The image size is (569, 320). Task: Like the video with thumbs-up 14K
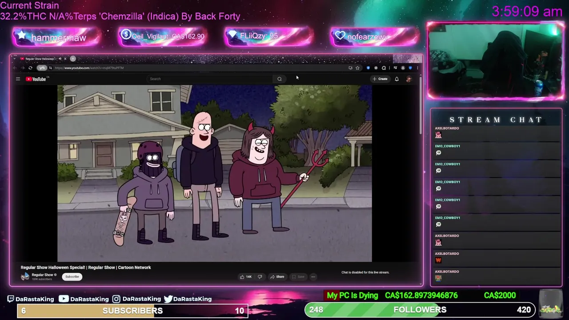(245, 276)
